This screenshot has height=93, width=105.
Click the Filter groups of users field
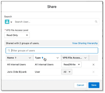(52, 51)
